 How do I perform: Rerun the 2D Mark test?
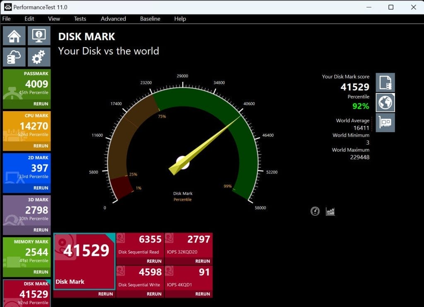tap(41, 188)
